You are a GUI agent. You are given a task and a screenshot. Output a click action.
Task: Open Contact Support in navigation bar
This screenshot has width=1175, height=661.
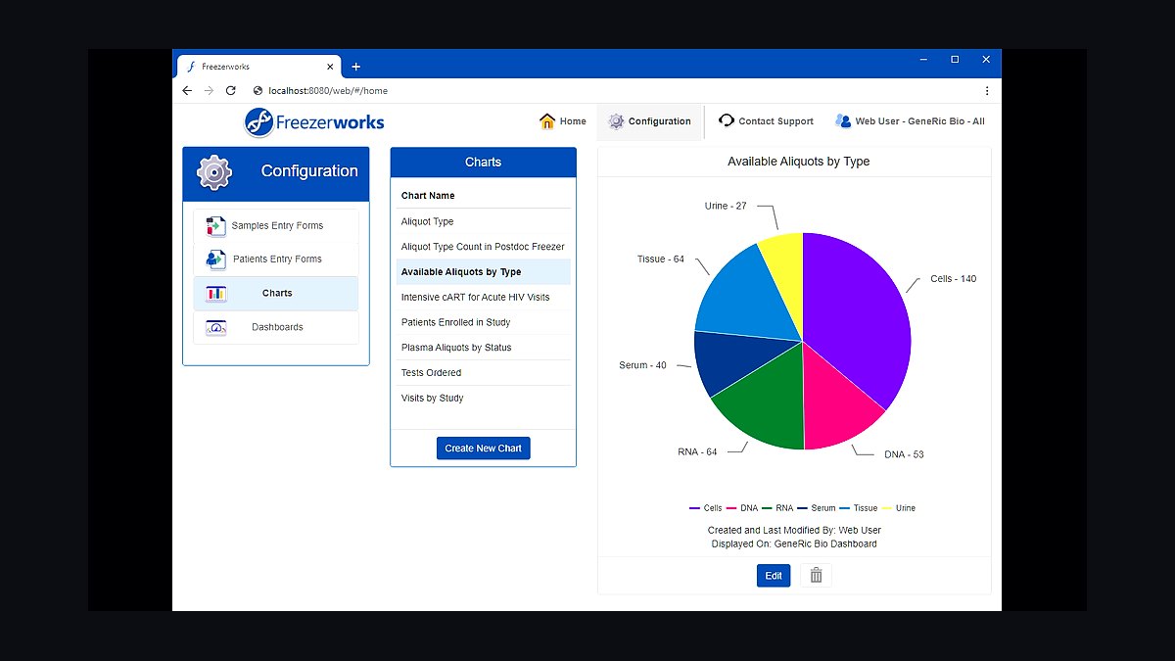(766, 121)
